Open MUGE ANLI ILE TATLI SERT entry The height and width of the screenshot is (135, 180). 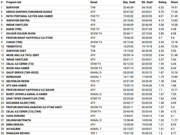(x=23, y=55)
